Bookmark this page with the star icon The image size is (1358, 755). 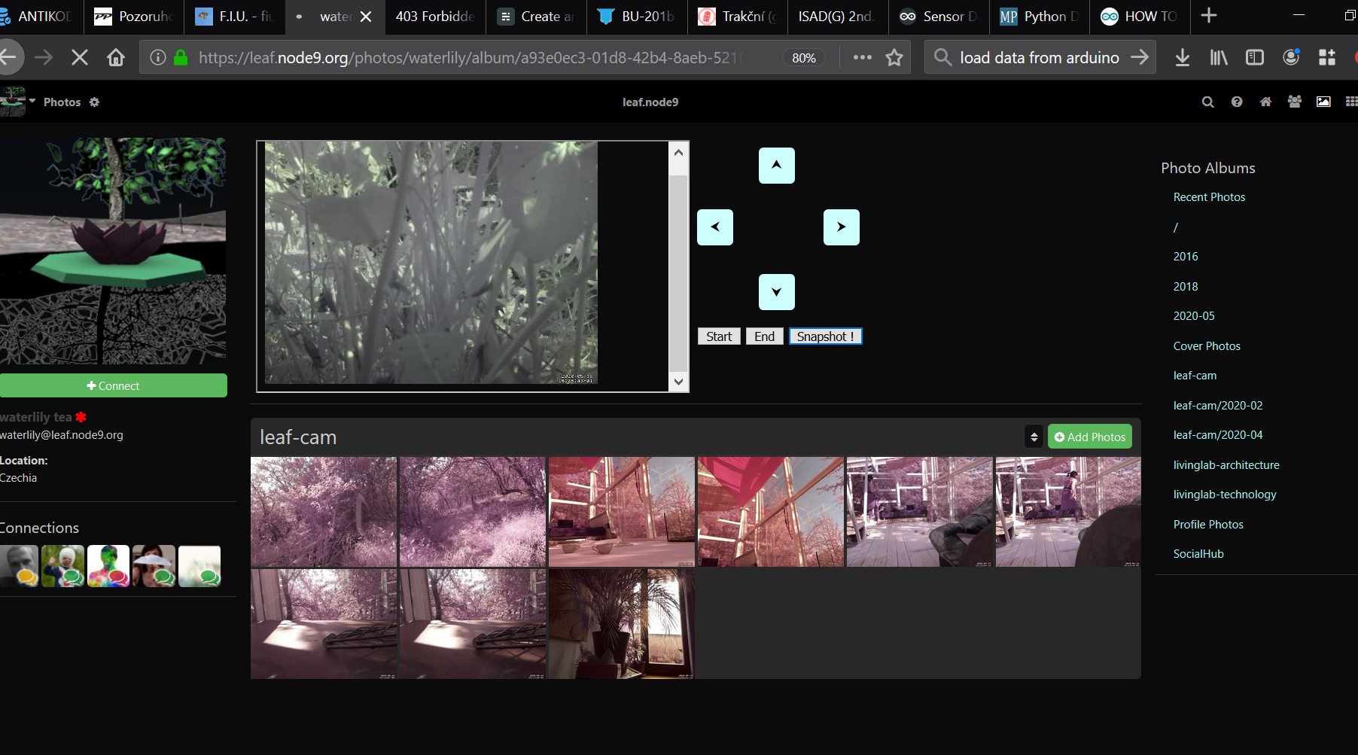(x=894, y=58)
